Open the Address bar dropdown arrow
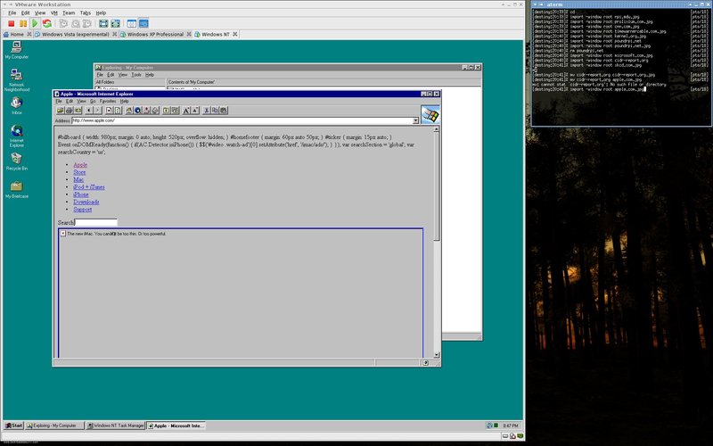The height and width of the screenshot is (446, 713). 415,120
